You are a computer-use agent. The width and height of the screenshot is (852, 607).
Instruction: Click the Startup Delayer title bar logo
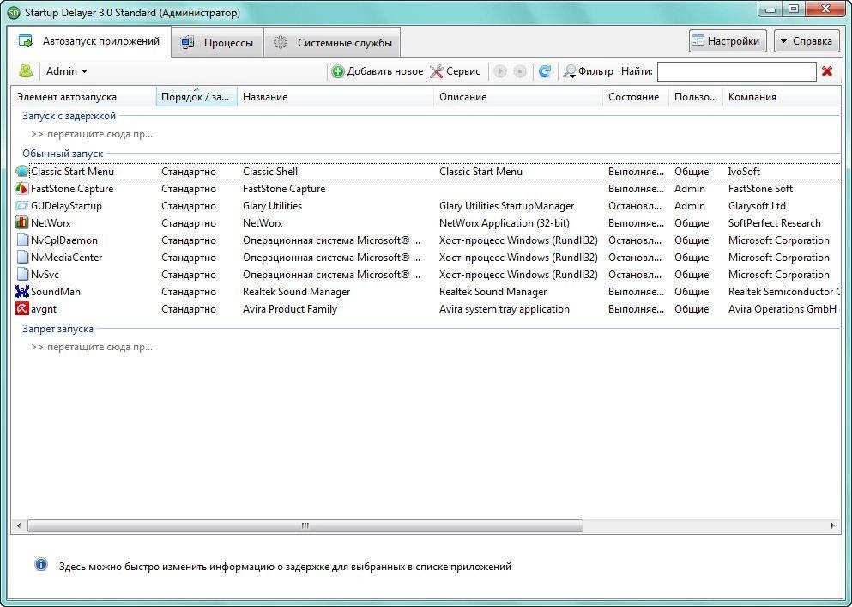[x=14, y=13]
